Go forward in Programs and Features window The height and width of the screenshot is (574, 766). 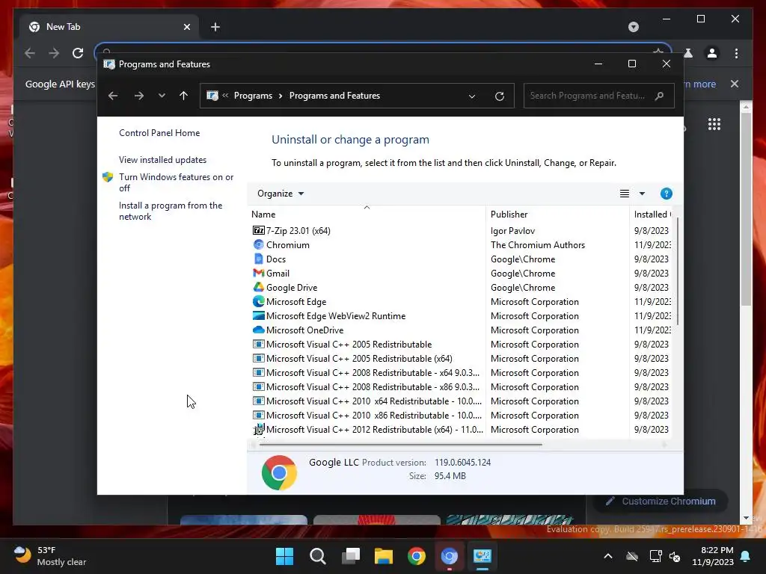tap(138, 96)
